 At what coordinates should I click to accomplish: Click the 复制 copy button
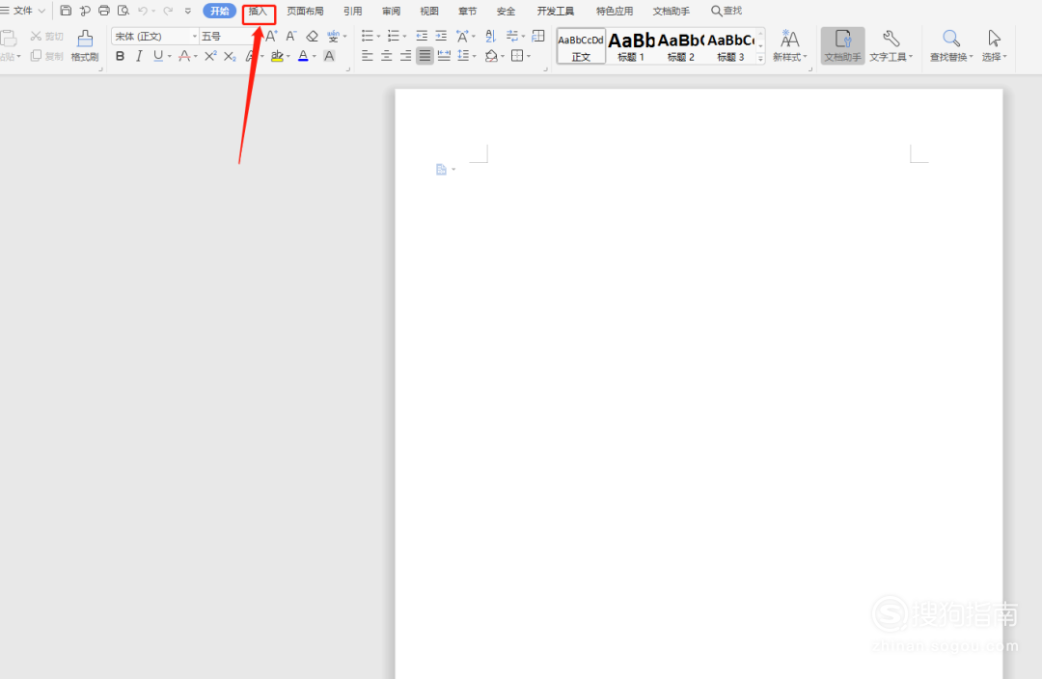(x=46, y=56)
